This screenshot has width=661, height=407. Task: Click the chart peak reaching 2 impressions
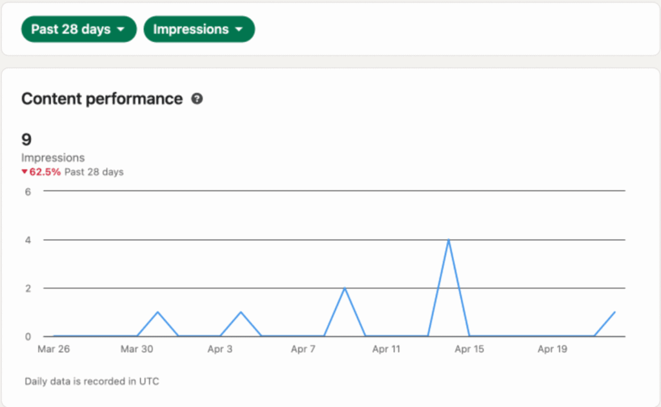coord(345,288)
